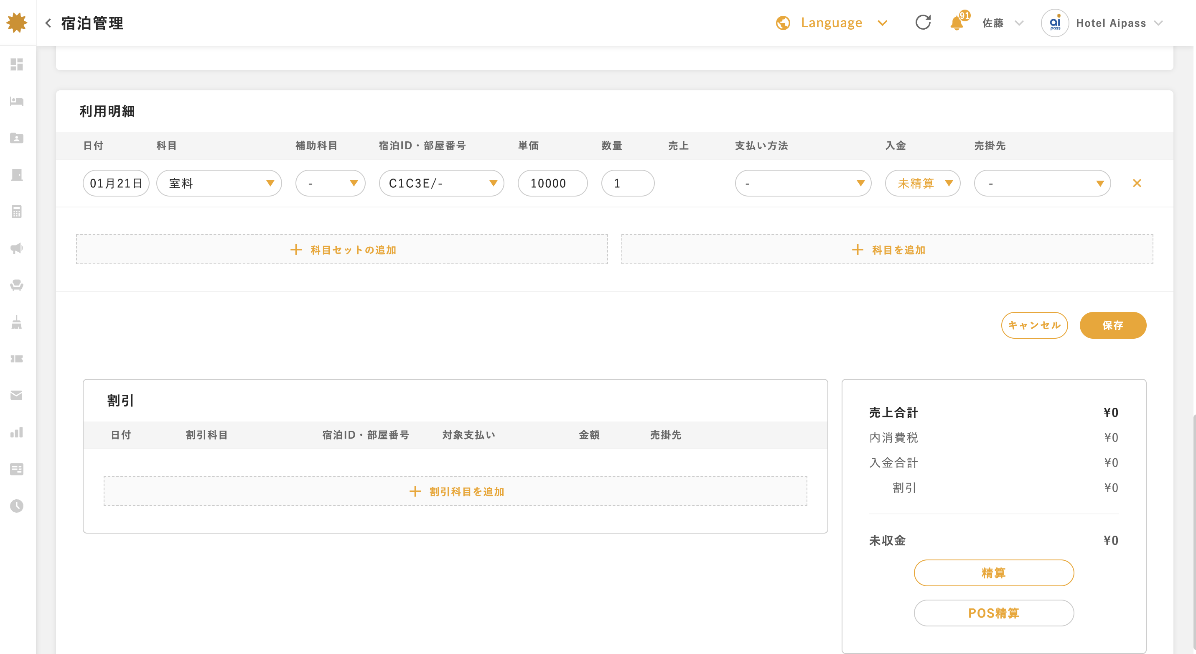
Task: Open the news card icon in the sidebar
Action: pyautogui.click(x=17, y=469)
